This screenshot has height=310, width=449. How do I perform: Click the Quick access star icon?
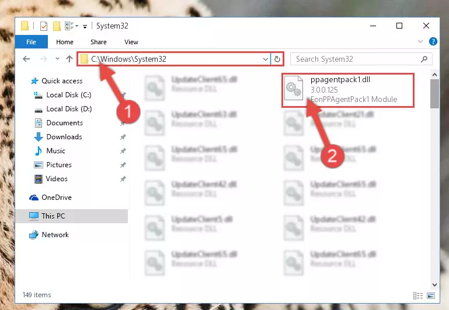[34, 81]
